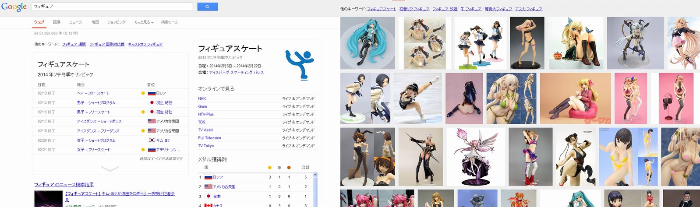The image size is (700, 207).
Task: Click the news article thumbnail image
Action: click(x=48, y=199)
